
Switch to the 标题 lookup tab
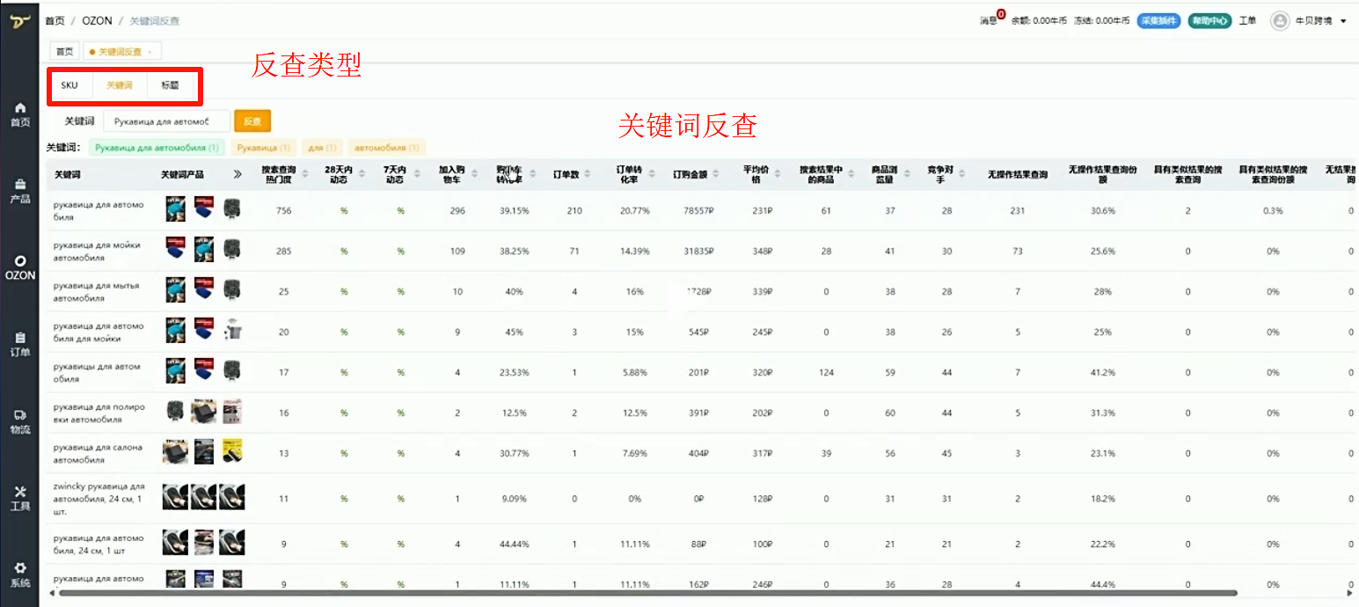[x=170, y=85]
